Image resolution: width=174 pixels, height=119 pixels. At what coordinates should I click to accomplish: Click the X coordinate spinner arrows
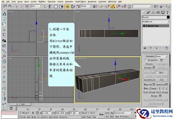pyautogui.click(x=52, y=113)
